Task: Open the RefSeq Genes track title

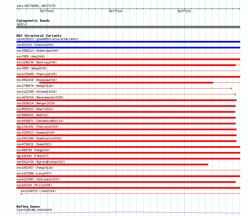Action: coord(28,207)
